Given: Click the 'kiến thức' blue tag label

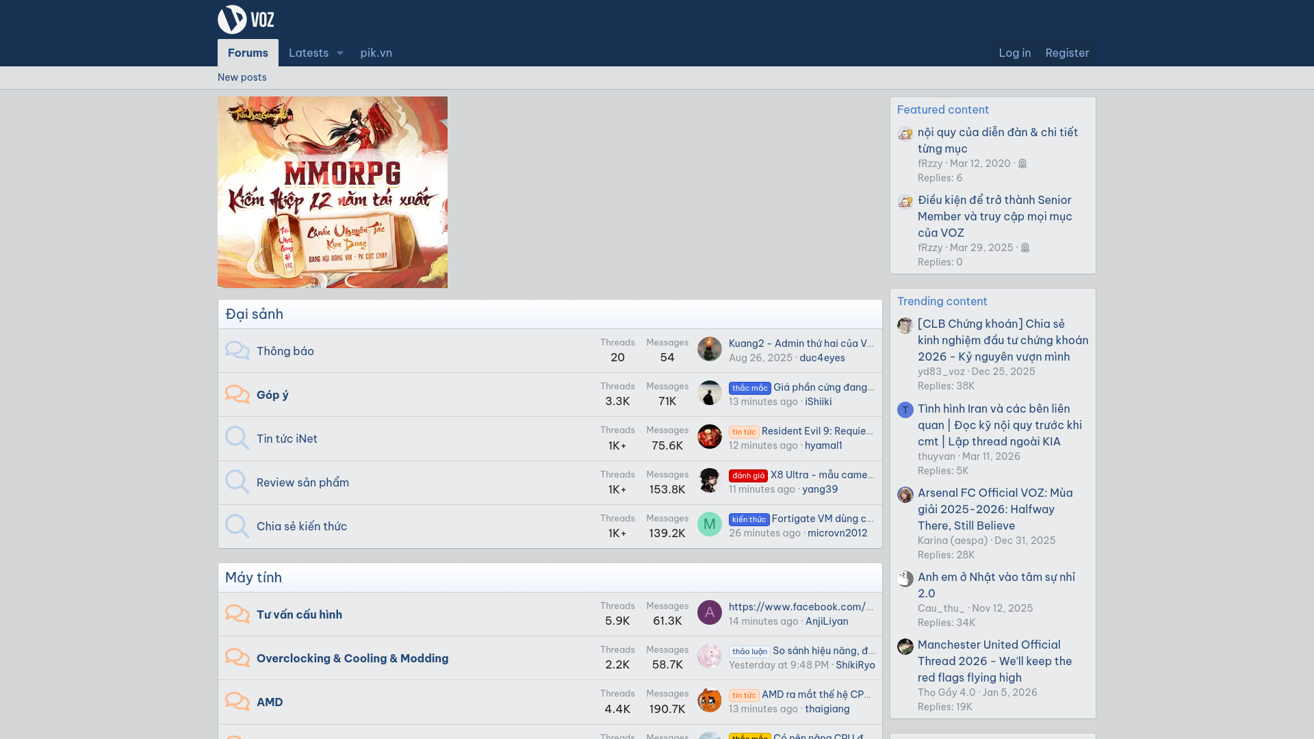Looking at the screenshot, I should click(x=749, y=519).
